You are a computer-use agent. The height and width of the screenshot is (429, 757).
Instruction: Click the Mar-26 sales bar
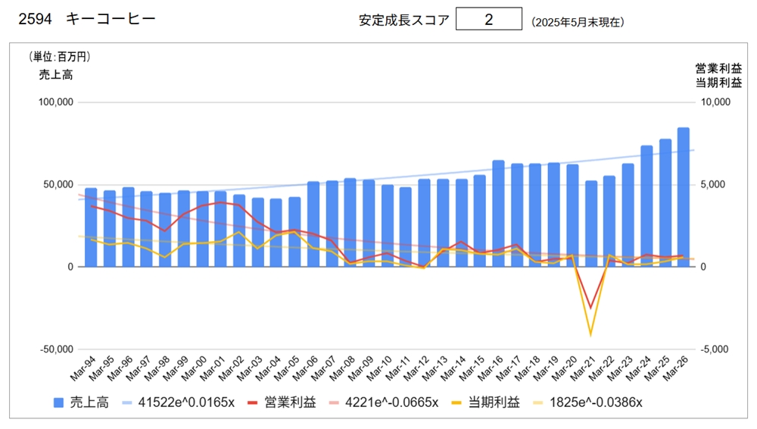[683, 197]
